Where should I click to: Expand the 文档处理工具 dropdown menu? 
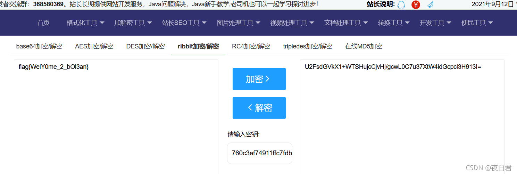click(346, 23)
